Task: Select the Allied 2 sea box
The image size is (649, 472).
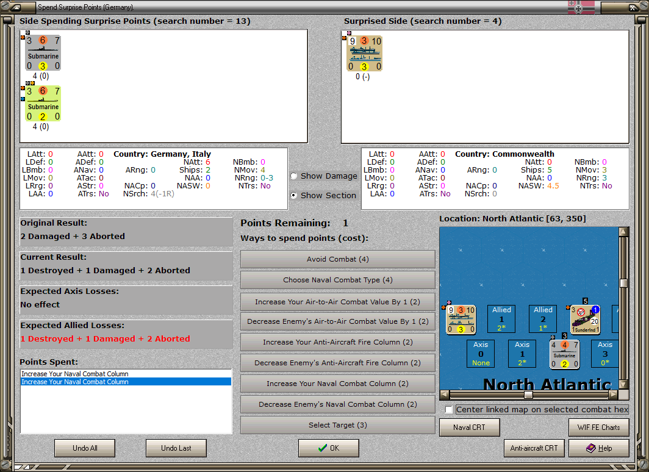Action: point(543,319)
